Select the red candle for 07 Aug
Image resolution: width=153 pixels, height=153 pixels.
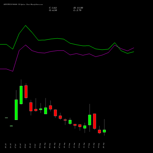tap(60, 117)
